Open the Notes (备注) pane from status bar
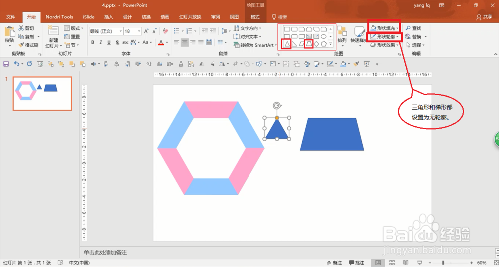The width and height of the screenshot is (499, 267). click(334, 263)
